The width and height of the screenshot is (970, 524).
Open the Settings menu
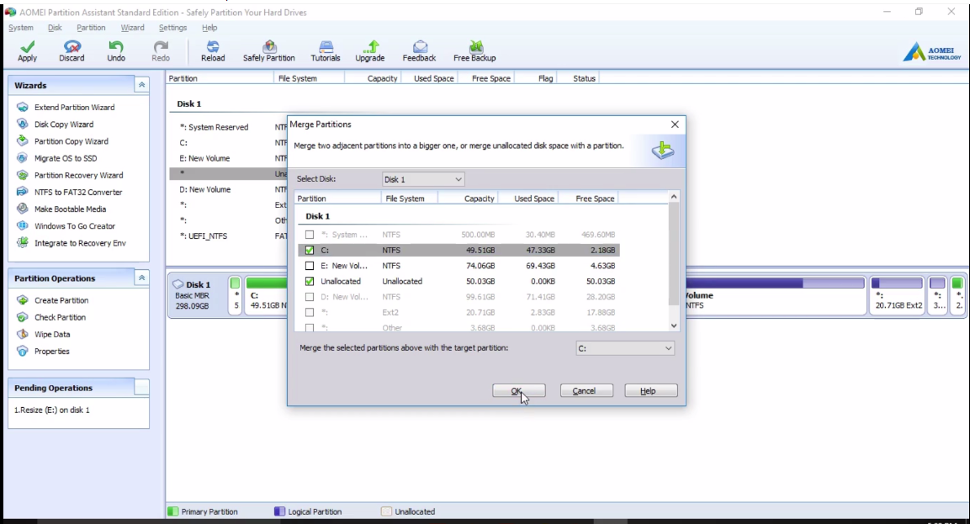[x=172, y=28]
